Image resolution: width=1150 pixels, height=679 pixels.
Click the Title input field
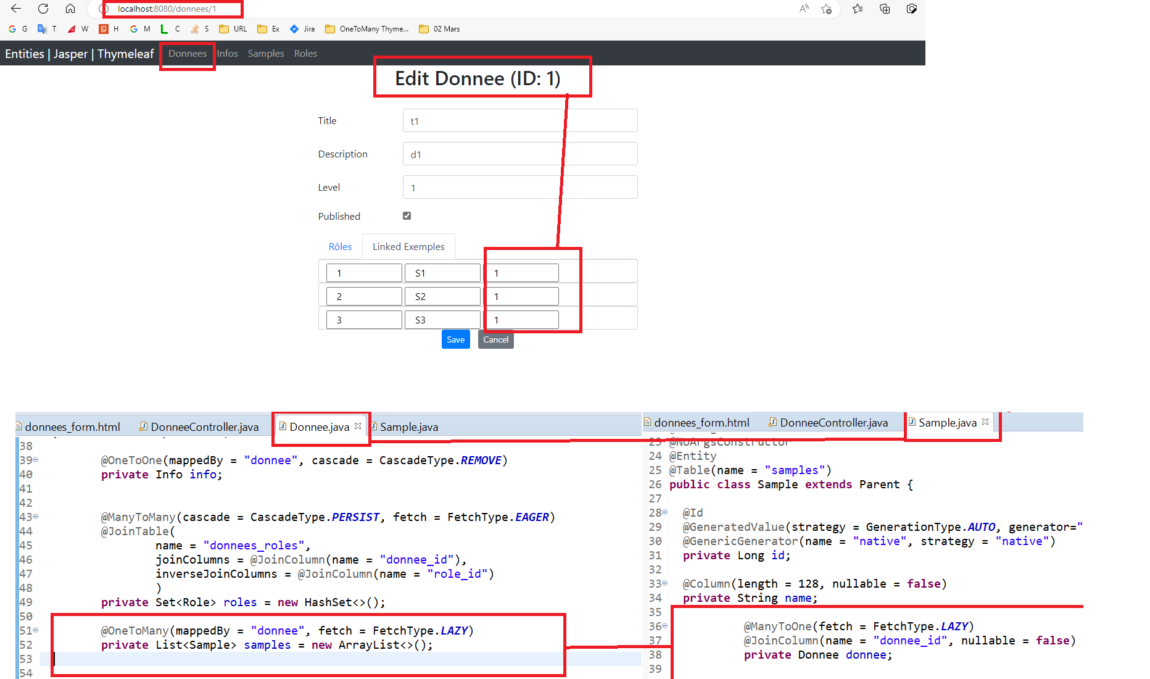click(520, 120)
